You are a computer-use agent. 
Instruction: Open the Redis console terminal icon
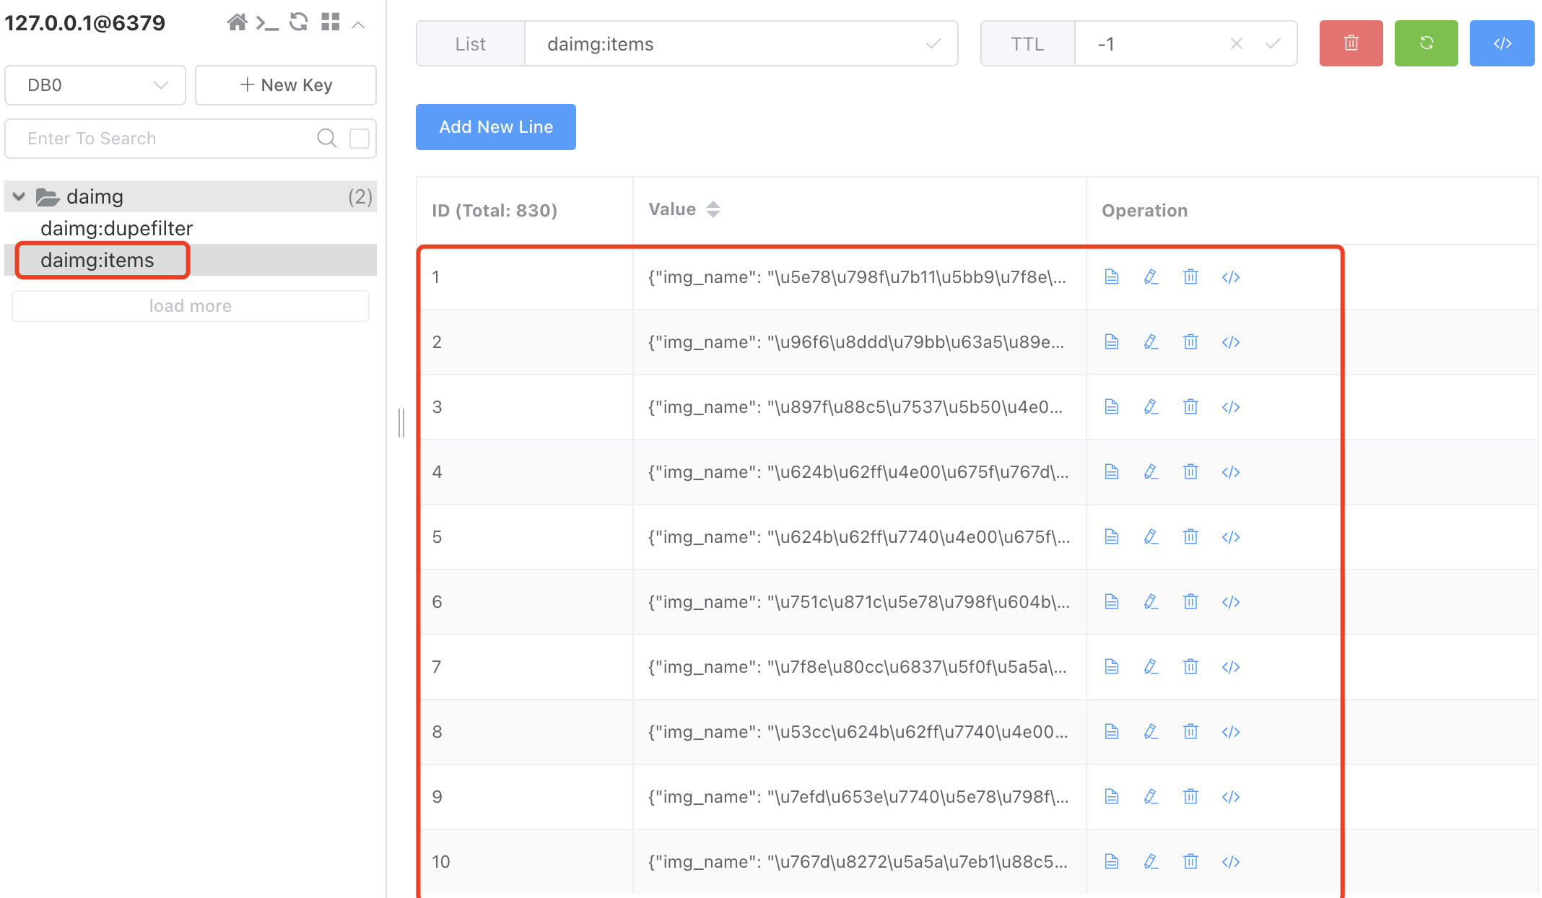point(267,24)
